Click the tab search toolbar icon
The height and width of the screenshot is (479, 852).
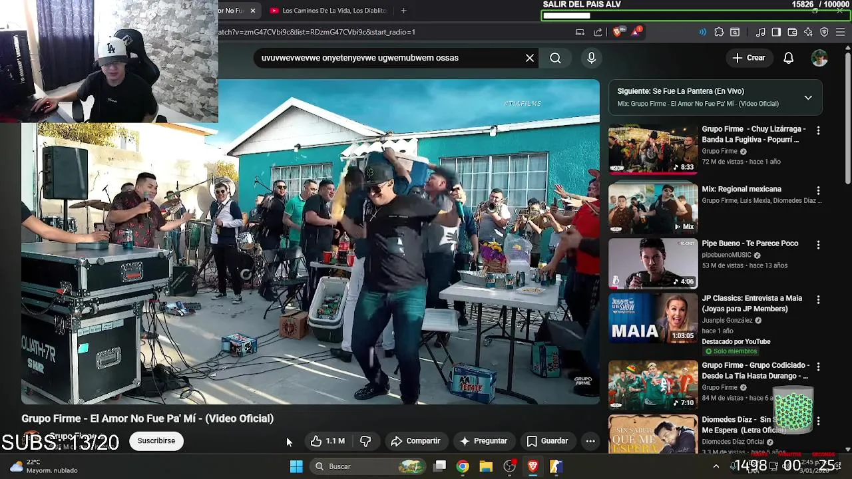point(735,32)
